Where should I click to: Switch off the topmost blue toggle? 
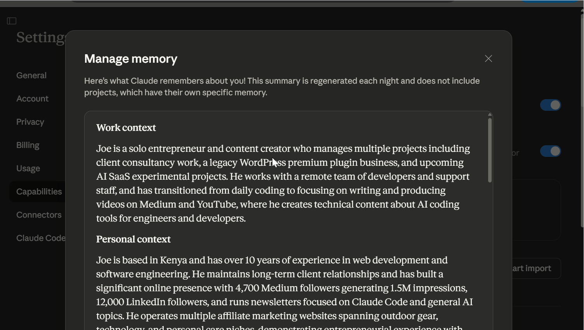550,105
